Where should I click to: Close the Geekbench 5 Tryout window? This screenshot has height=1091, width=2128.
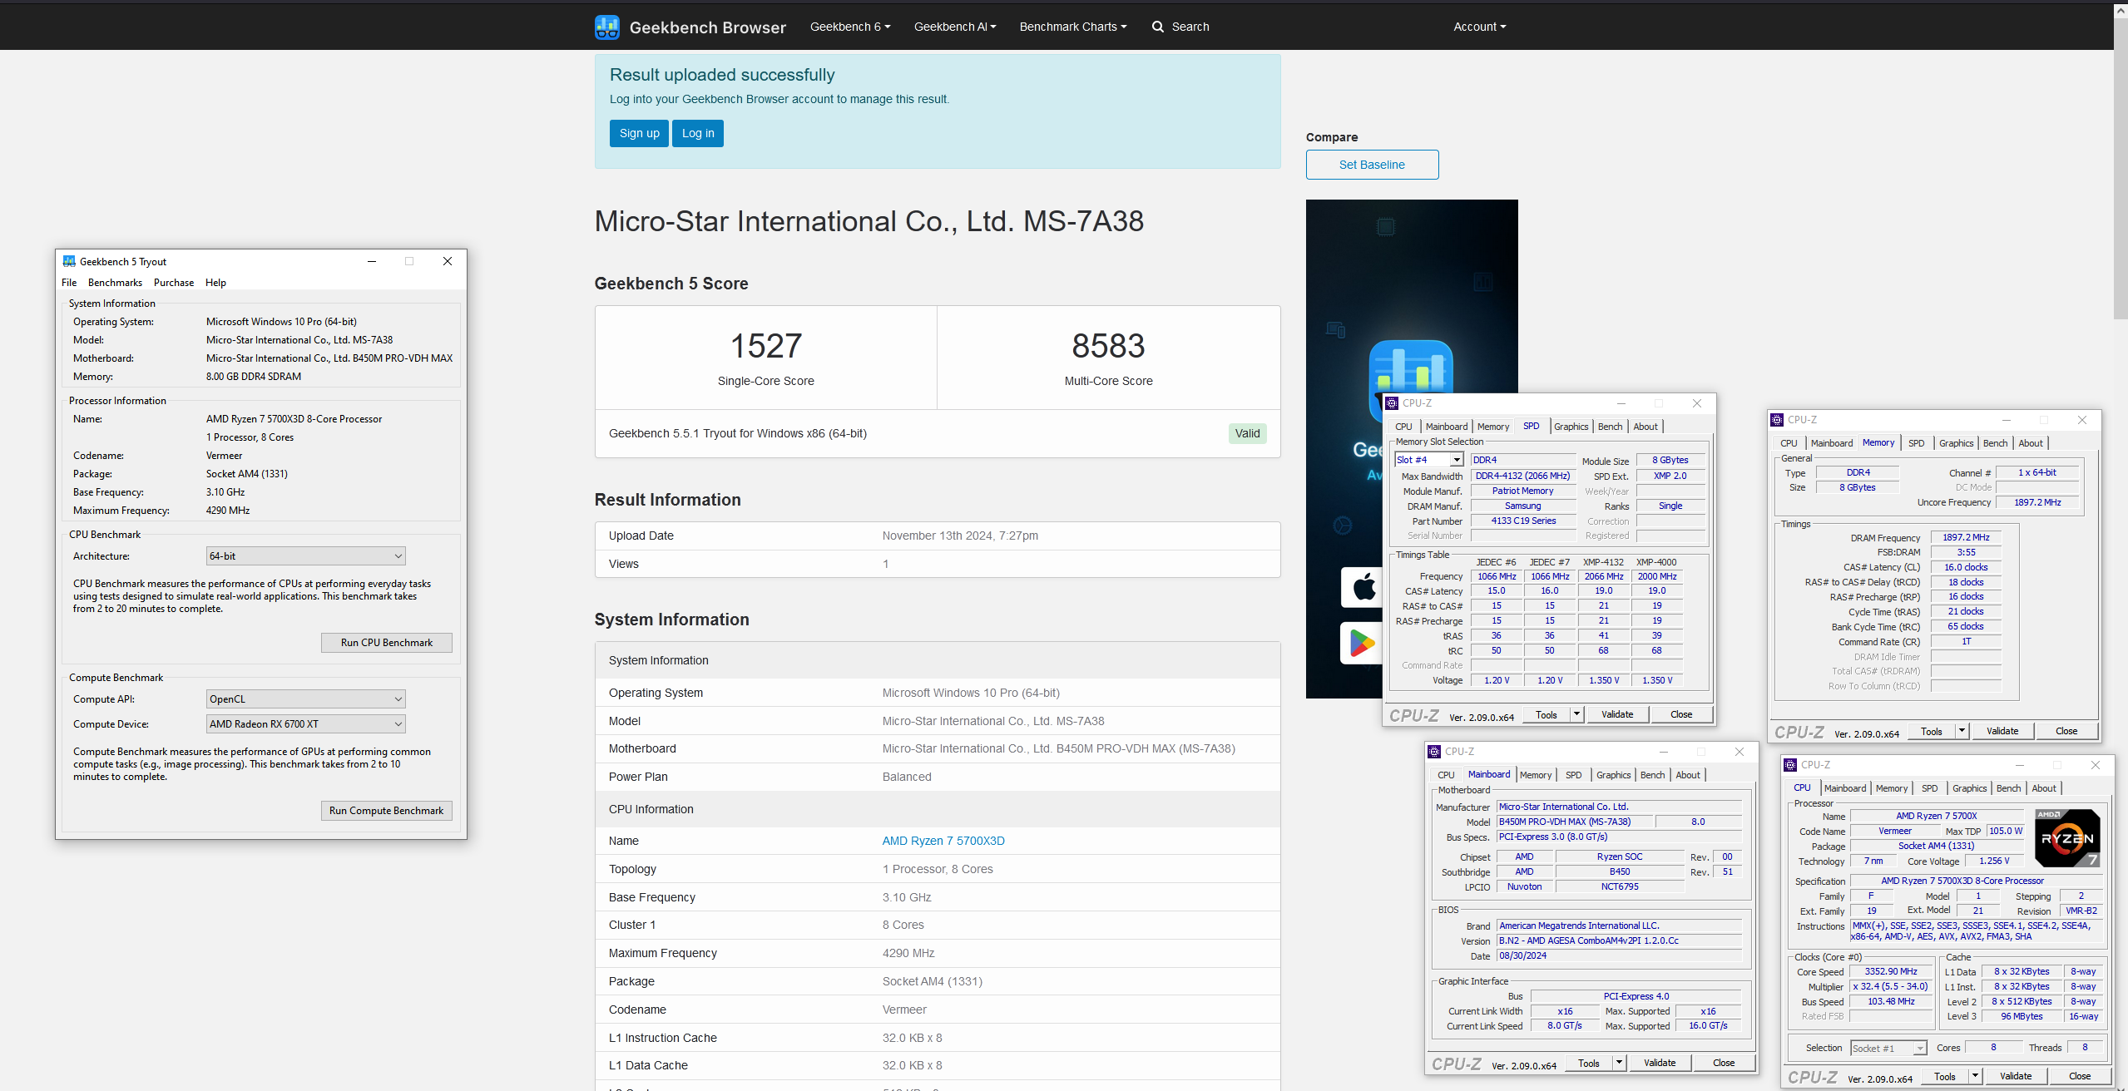coord(448,261)
